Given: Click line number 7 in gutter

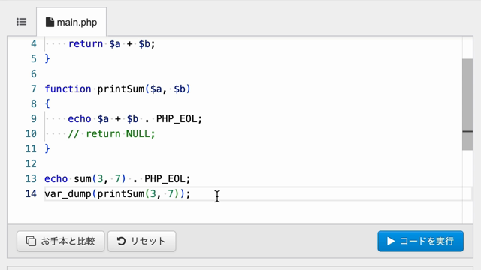Looking at the screenshot, I should [34, 88].
